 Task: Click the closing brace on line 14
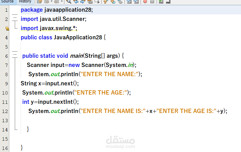click(28, 129)
